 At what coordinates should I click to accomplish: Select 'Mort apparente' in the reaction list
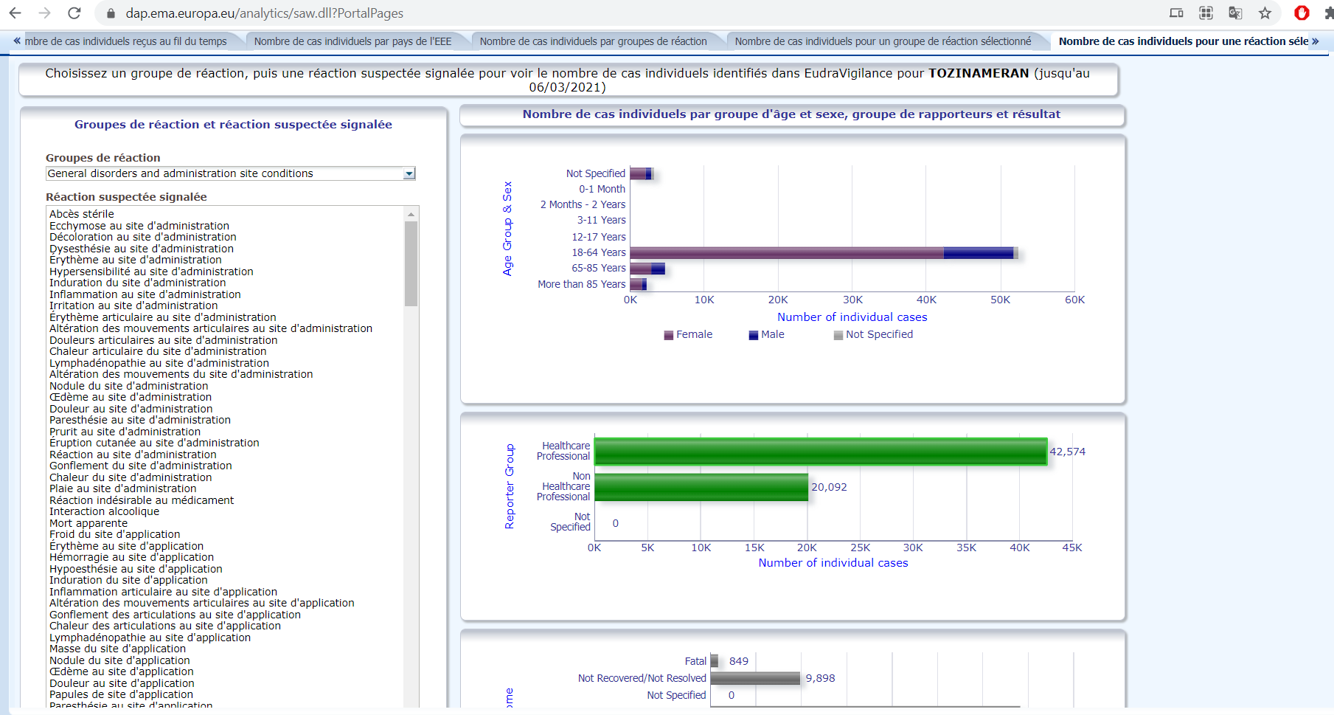88,523
